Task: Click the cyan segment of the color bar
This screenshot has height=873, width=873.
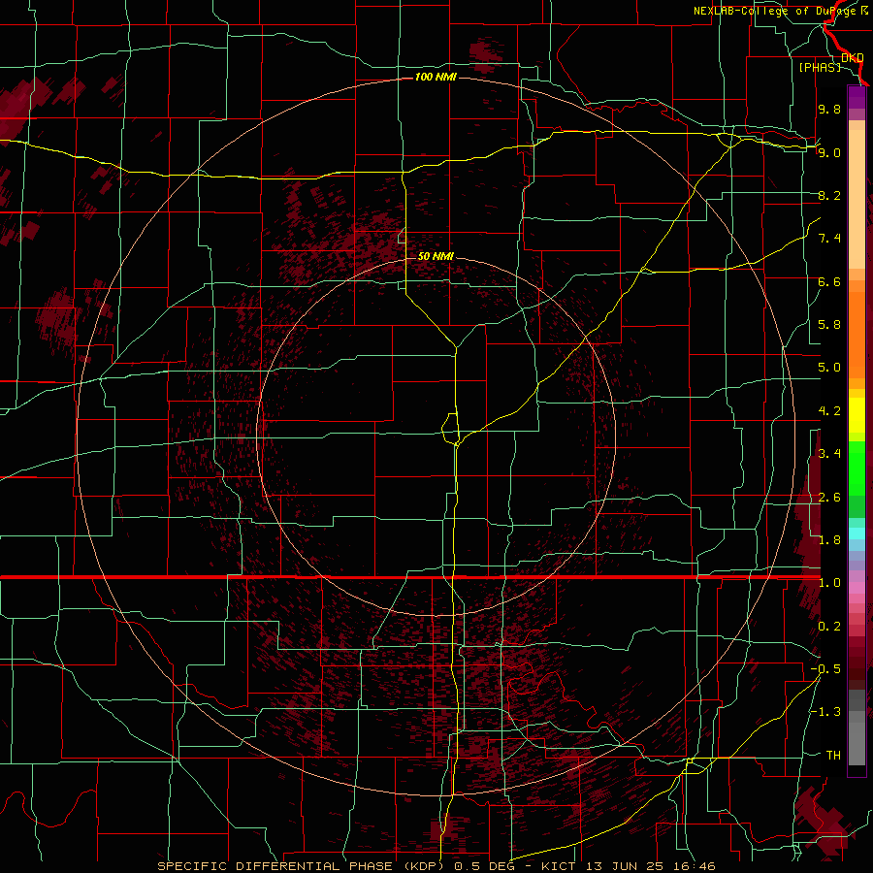Action: (857, 533)
